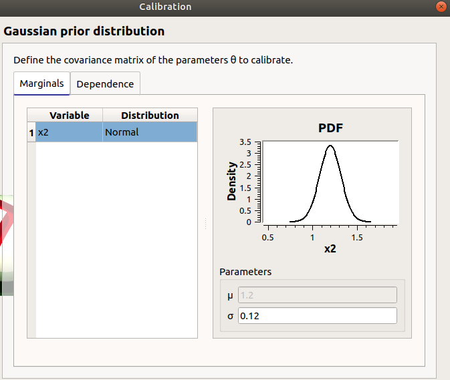Close the Calibration window
Image resolution: width=450 pixels, height=380 pixels.
[440, 7]
